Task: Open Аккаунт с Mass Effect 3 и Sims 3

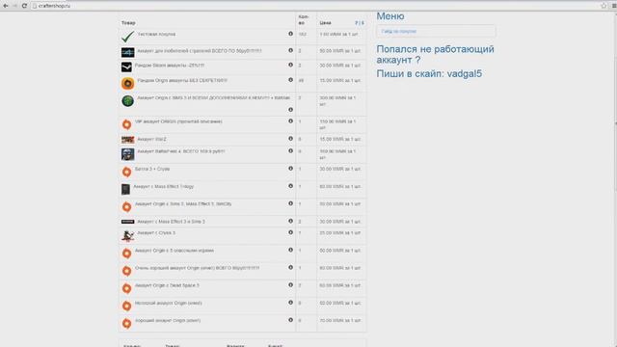Action: click(172, 222)
